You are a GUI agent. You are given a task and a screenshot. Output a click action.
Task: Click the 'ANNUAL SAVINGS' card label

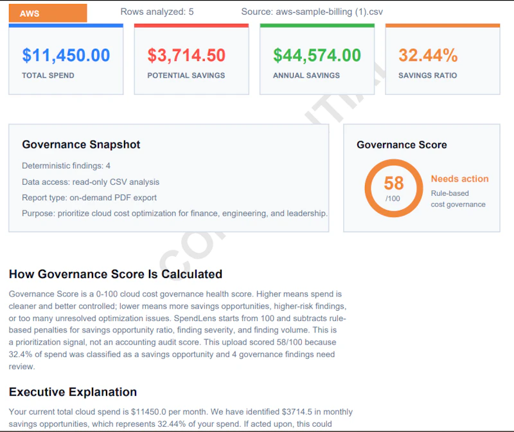tap(306, 75)
